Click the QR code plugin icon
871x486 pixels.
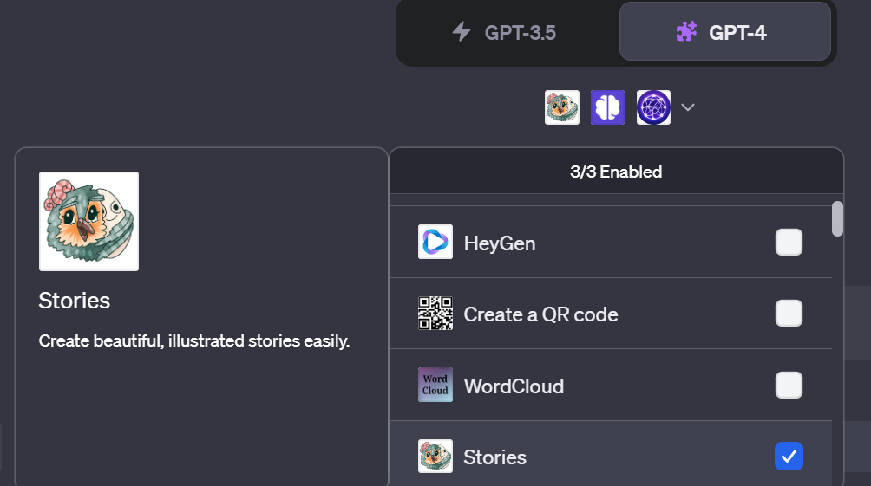click(x=435, y=313)
